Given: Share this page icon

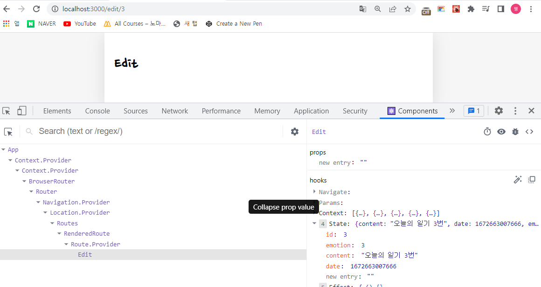Looking at the screenshot, I should (x=393, y=9).
